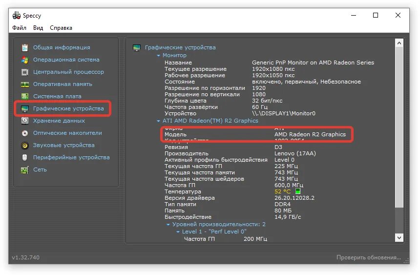Click the Системная плата motherboard icon
420x275 pixels.
(25, 96)
